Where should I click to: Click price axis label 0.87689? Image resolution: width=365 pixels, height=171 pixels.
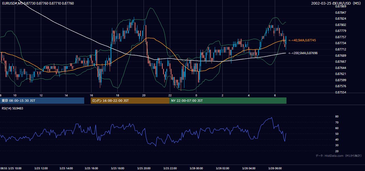pos(340,55)
